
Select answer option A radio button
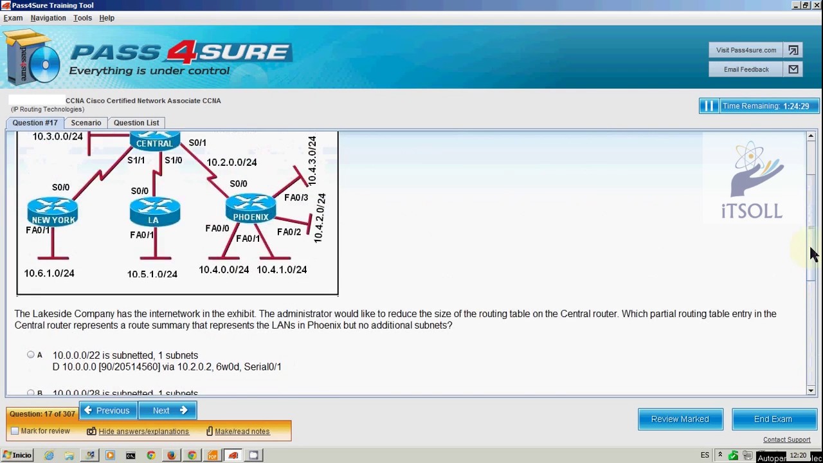click(x=31, y=355)
